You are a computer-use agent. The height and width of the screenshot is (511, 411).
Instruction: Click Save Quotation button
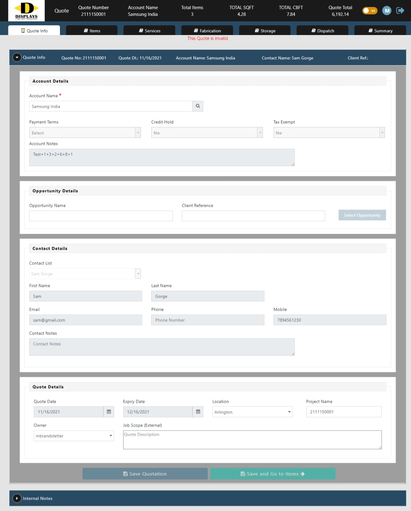coord(145,474)
